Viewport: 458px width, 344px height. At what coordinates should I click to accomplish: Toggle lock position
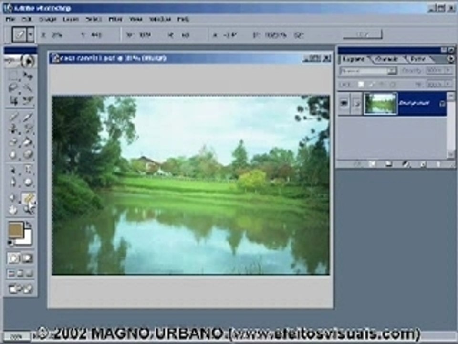point(382,85)
